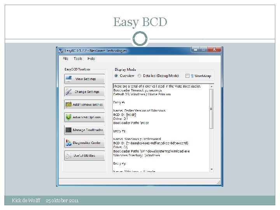The width and height of the screenshot is (280, 210).
Task: Click the 'Bootloader Timeout' line
Action: pos(138,90)
